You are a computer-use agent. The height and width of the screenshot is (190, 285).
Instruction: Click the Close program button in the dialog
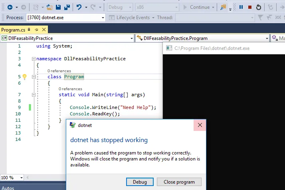(x=179, y=182)
